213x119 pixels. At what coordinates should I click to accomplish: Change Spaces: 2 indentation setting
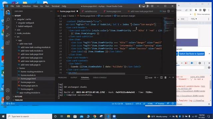(129, 103)
